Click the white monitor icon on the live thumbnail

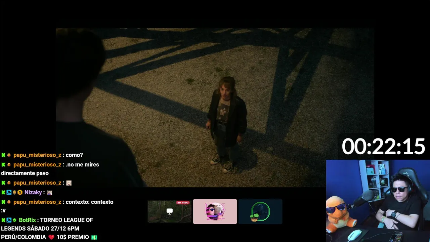tap(170, 211)
